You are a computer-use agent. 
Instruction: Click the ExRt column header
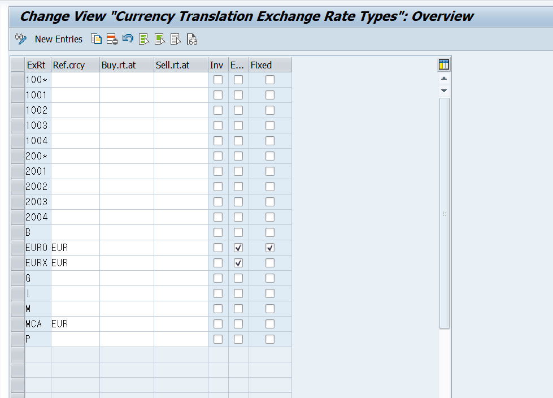[38, 65]
